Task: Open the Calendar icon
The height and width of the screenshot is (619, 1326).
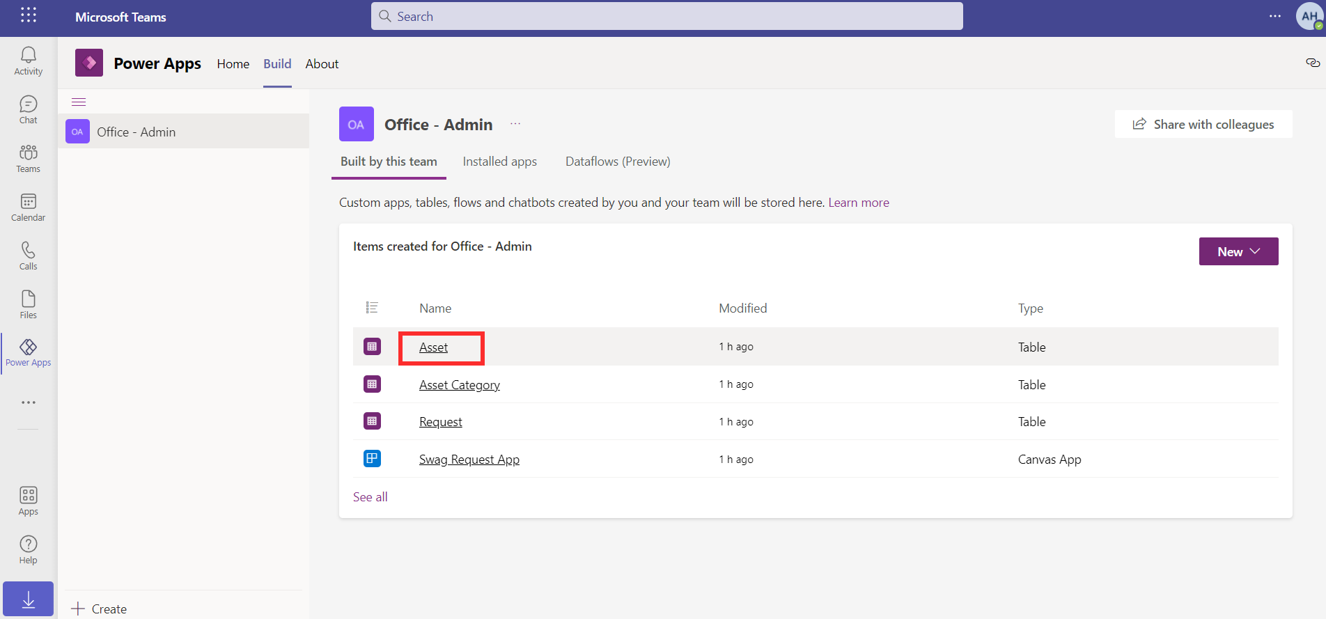Action: point(28,207)
